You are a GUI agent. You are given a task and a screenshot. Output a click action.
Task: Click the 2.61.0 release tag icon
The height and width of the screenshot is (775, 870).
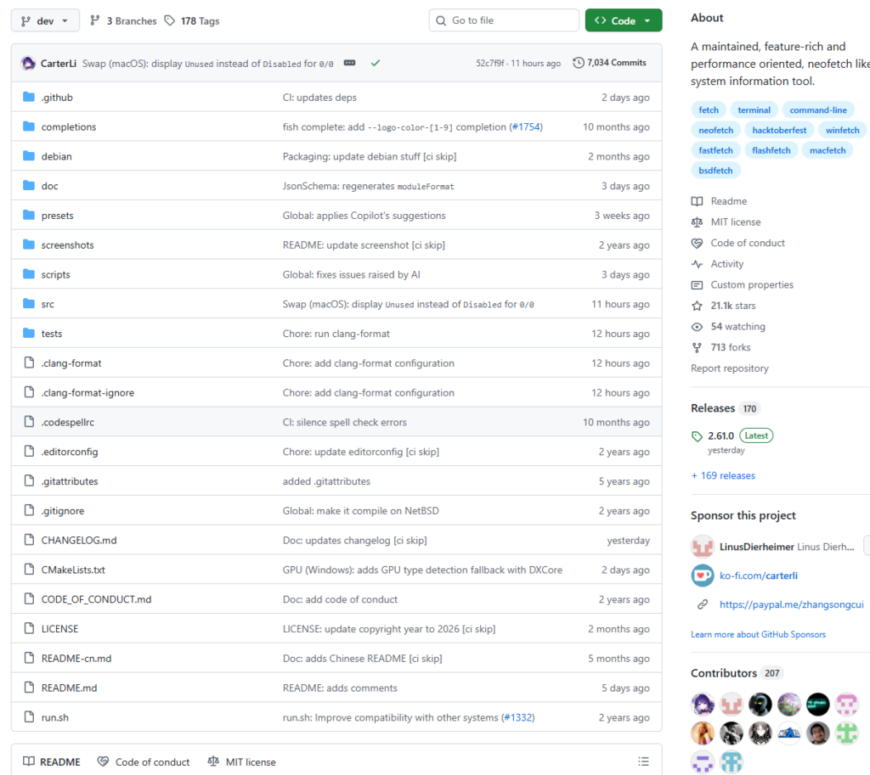coord(698,436)
